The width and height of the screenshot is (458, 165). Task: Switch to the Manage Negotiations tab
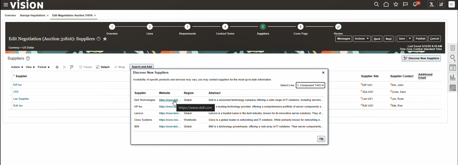coord(33,15)
